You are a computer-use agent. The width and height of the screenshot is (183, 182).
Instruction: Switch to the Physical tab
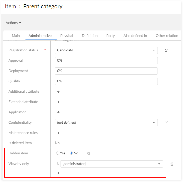(x=67, y=36)
